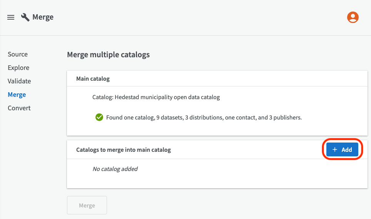Click the plus icon inside Add button
The width and height of the screenshot is (371, 219).
point(335,149)
